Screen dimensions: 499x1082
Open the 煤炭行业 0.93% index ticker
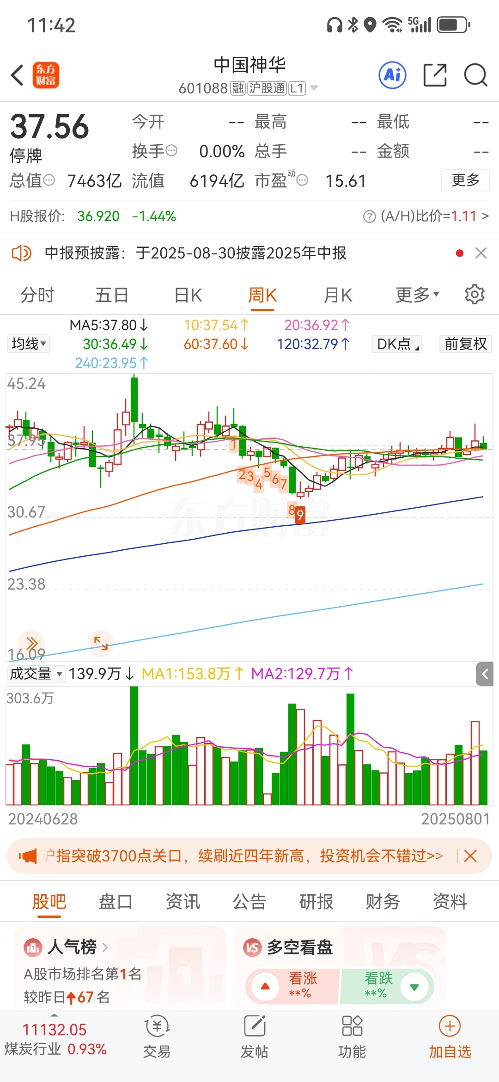coord(55,1039)
